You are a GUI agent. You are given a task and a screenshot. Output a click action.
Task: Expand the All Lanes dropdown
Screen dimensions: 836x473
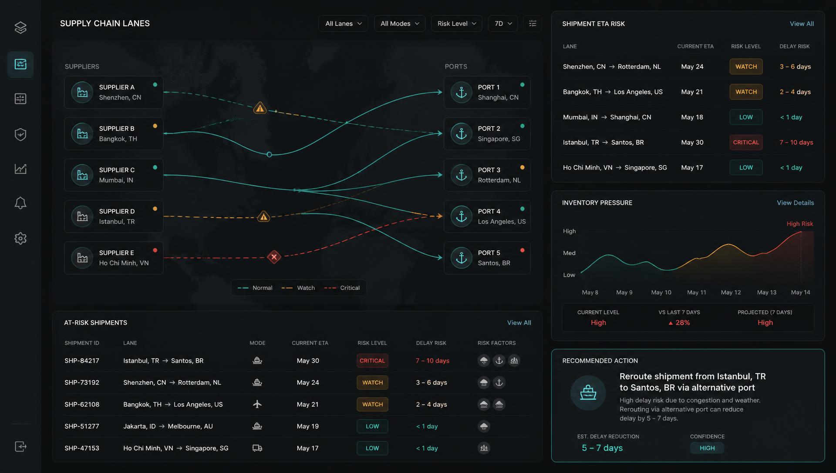343,23
